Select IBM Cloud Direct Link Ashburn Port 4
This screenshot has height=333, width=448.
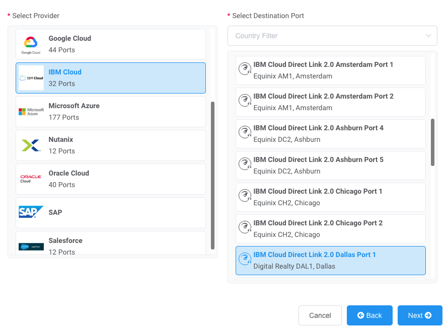coord(330,133)
